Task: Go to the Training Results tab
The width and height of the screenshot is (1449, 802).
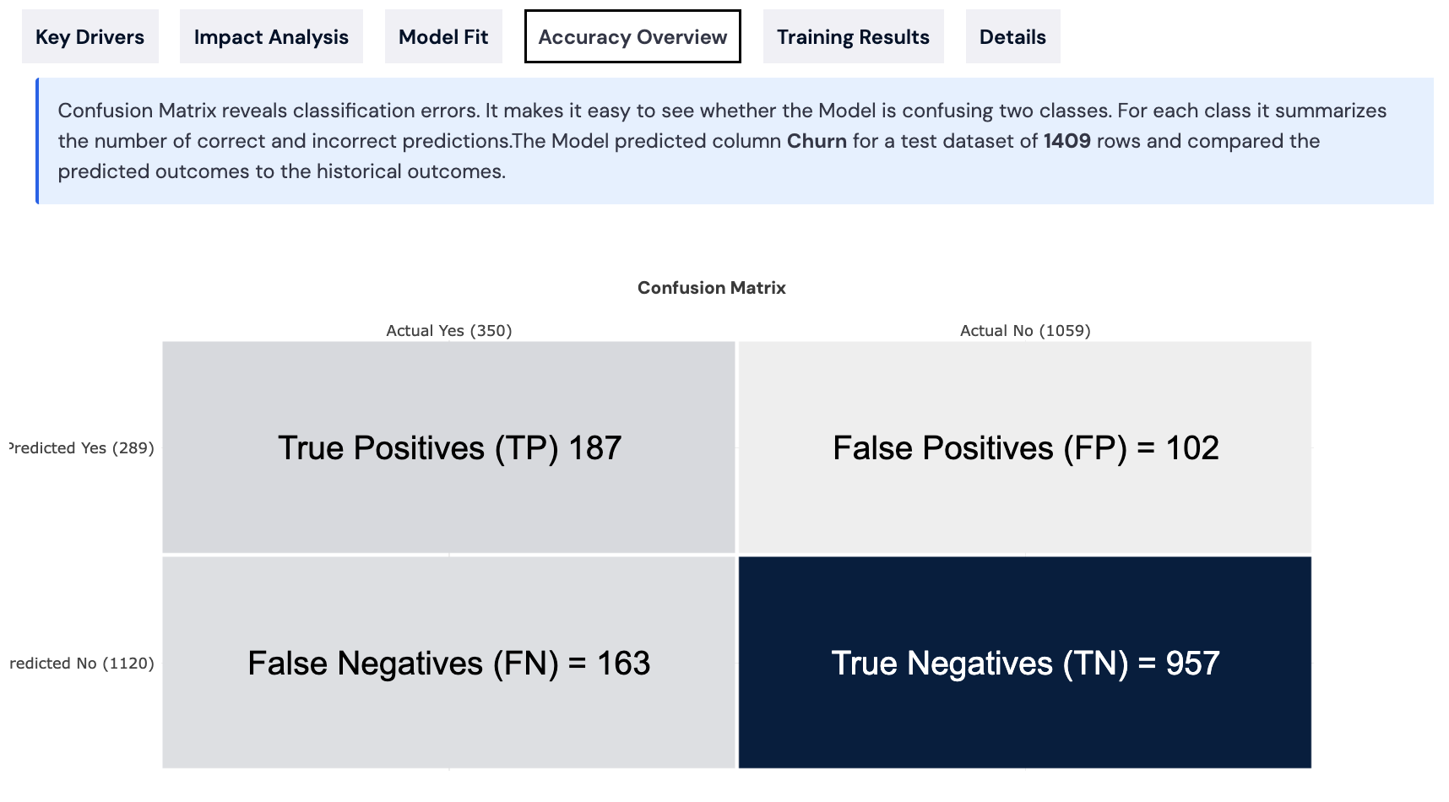Action: 853,37
